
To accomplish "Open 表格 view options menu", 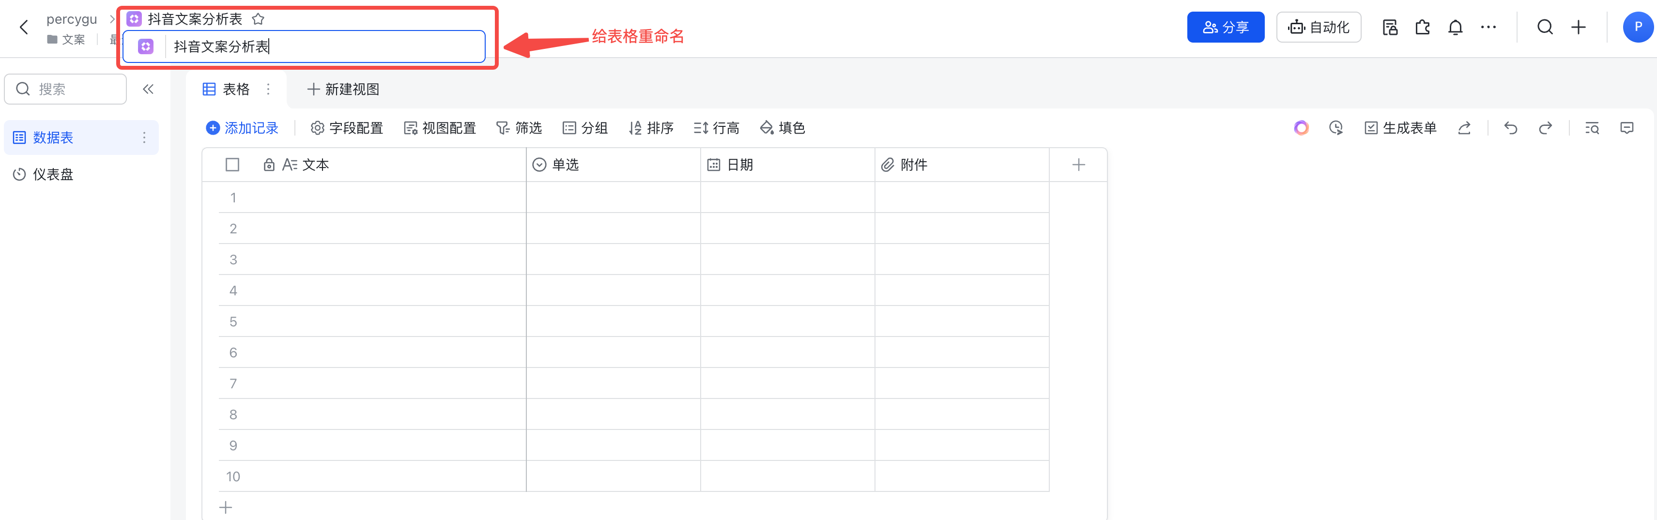I will 268,90.
